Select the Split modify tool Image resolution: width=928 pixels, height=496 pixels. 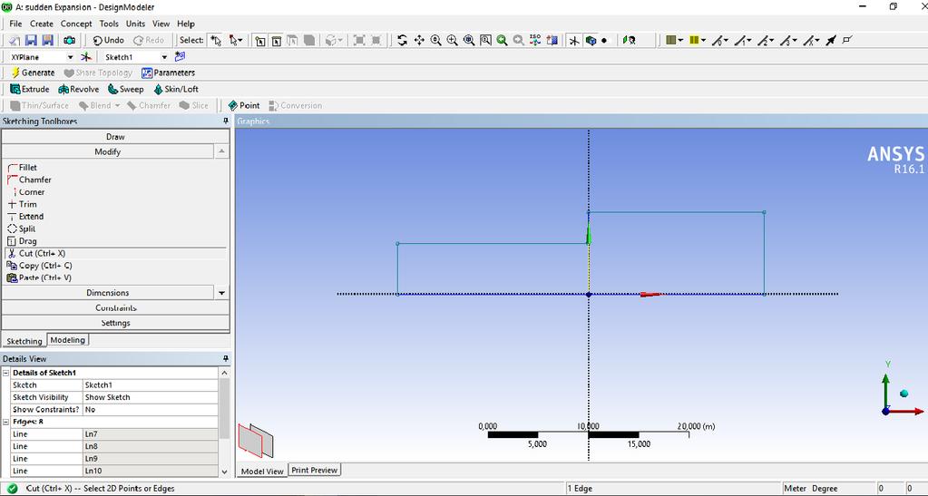coord(21,229)
